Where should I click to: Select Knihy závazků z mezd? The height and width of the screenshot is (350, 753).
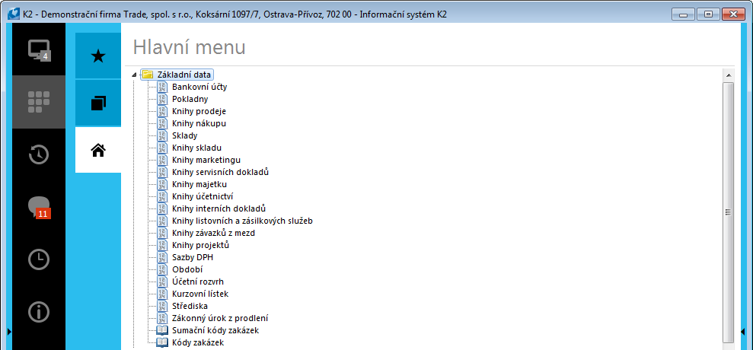(x=213, y=233)
